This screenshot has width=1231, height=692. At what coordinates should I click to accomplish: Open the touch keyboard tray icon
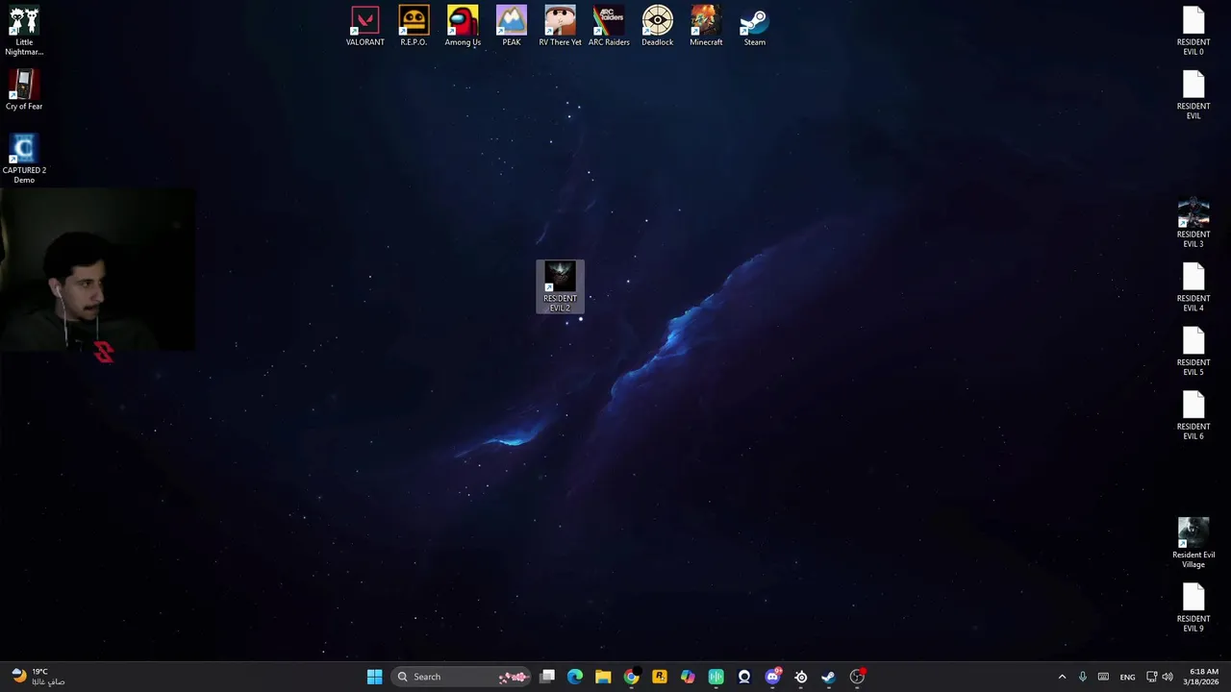coord(1103,677)
